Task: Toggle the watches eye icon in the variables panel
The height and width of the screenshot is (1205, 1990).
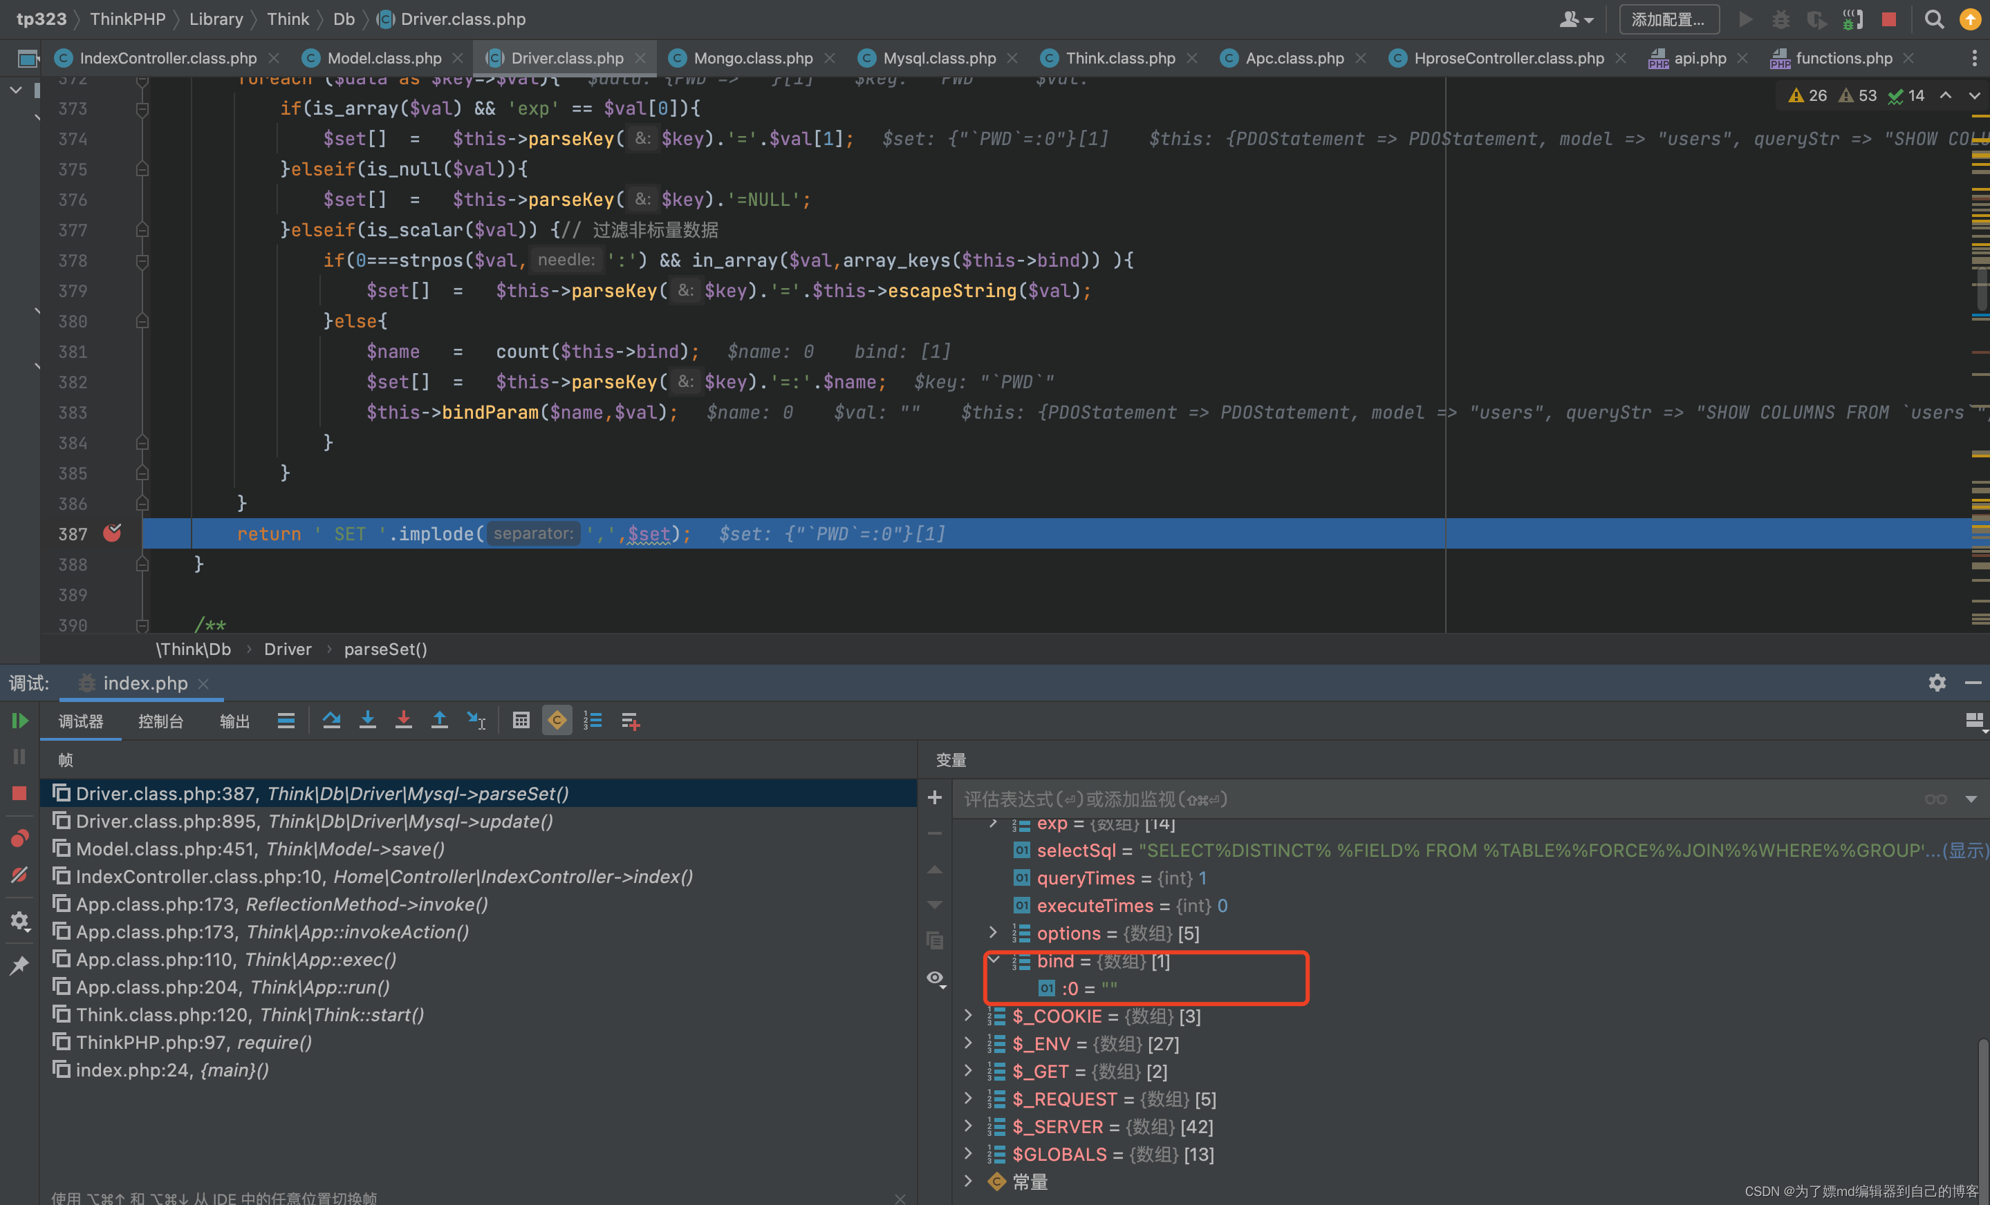Action: (x=936, y=978)
